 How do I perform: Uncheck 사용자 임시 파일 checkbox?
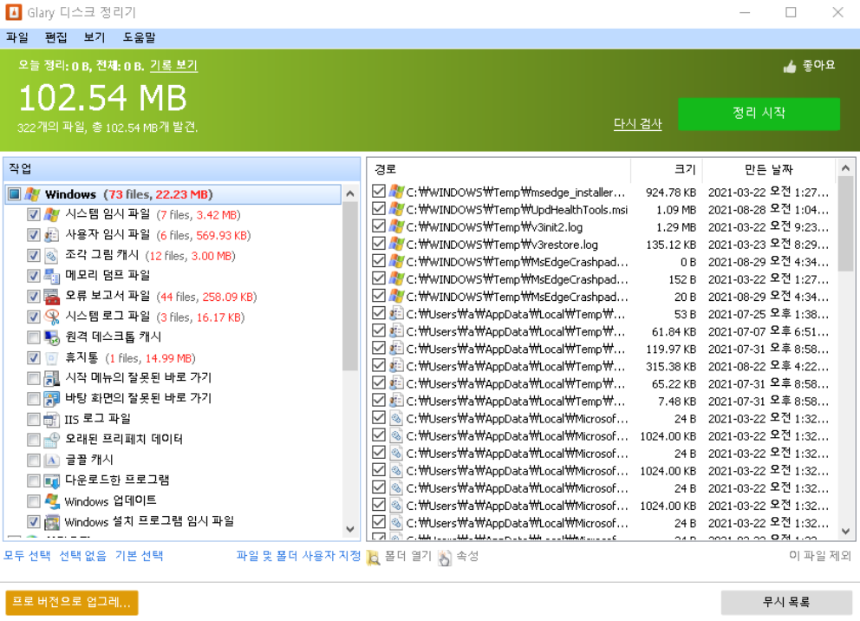pos(34,235)
